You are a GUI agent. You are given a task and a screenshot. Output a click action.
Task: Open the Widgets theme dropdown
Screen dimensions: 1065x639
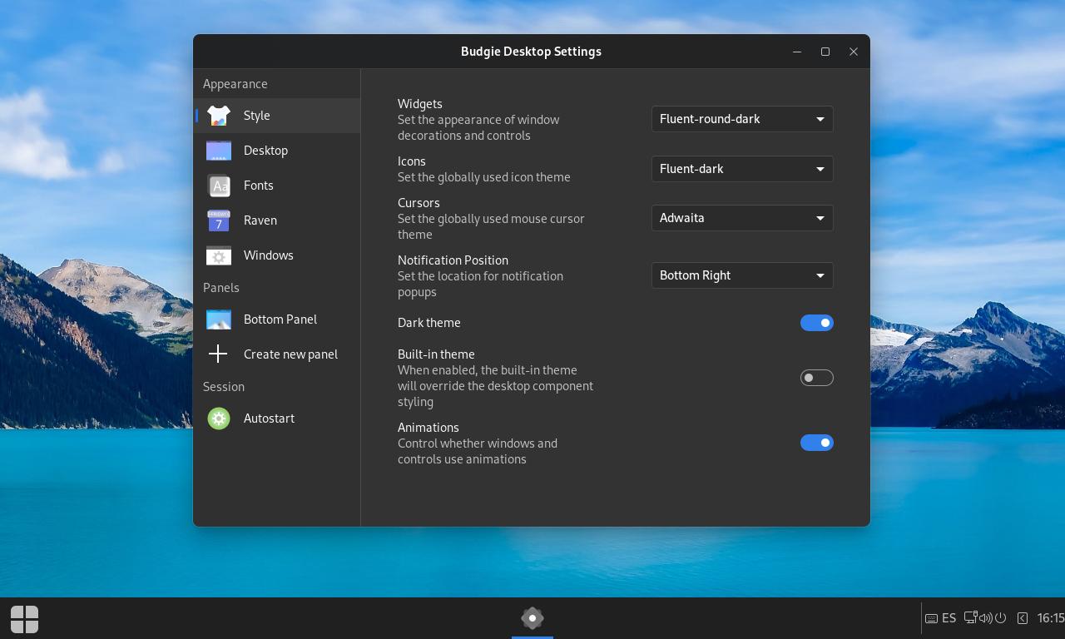(742, 119)
